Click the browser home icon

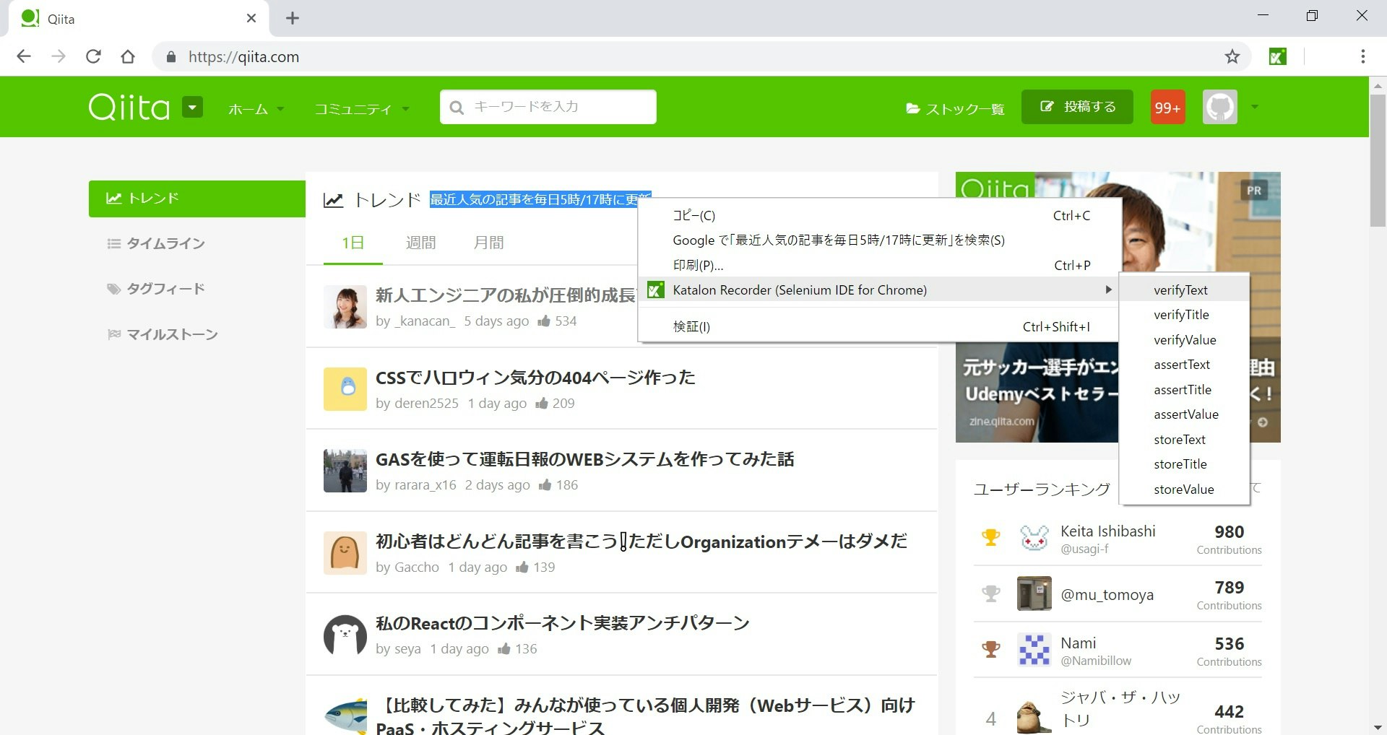[128, 56]
